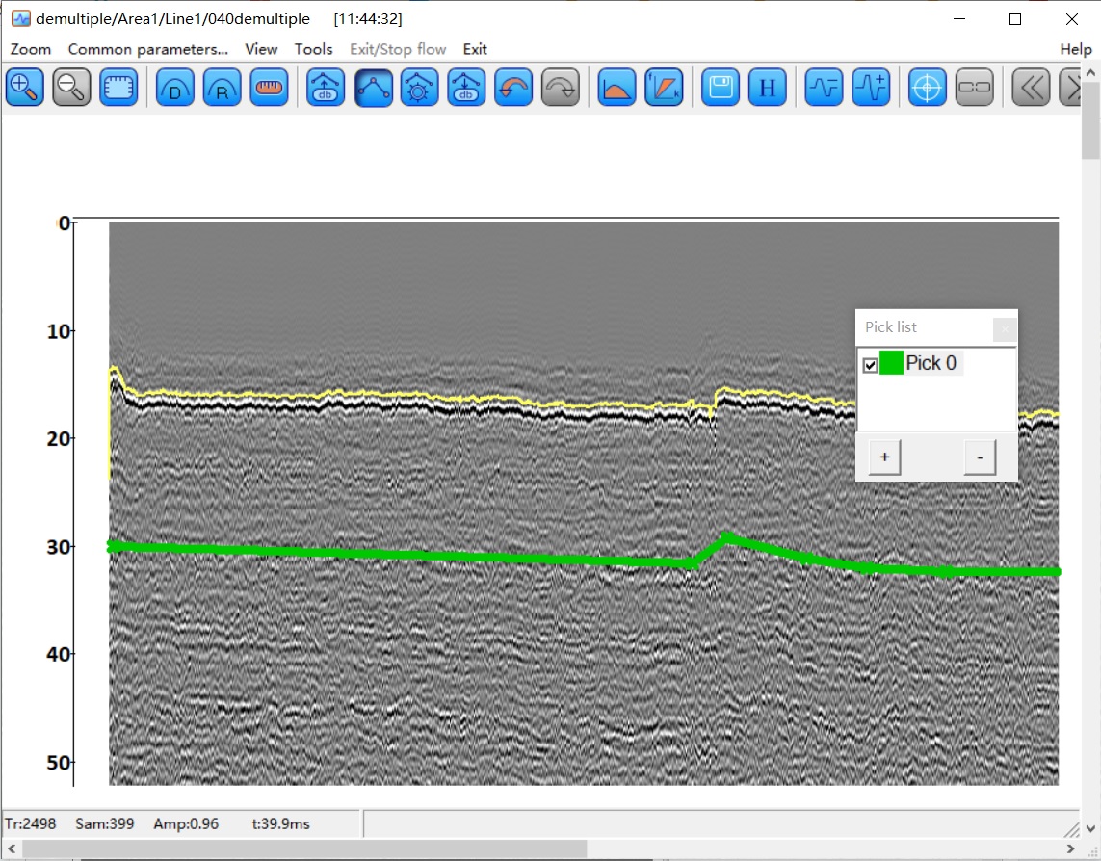Screen dimensions: 1101x861
Task: Click the Tr:2498 status readout
Action: click(30, 823)
